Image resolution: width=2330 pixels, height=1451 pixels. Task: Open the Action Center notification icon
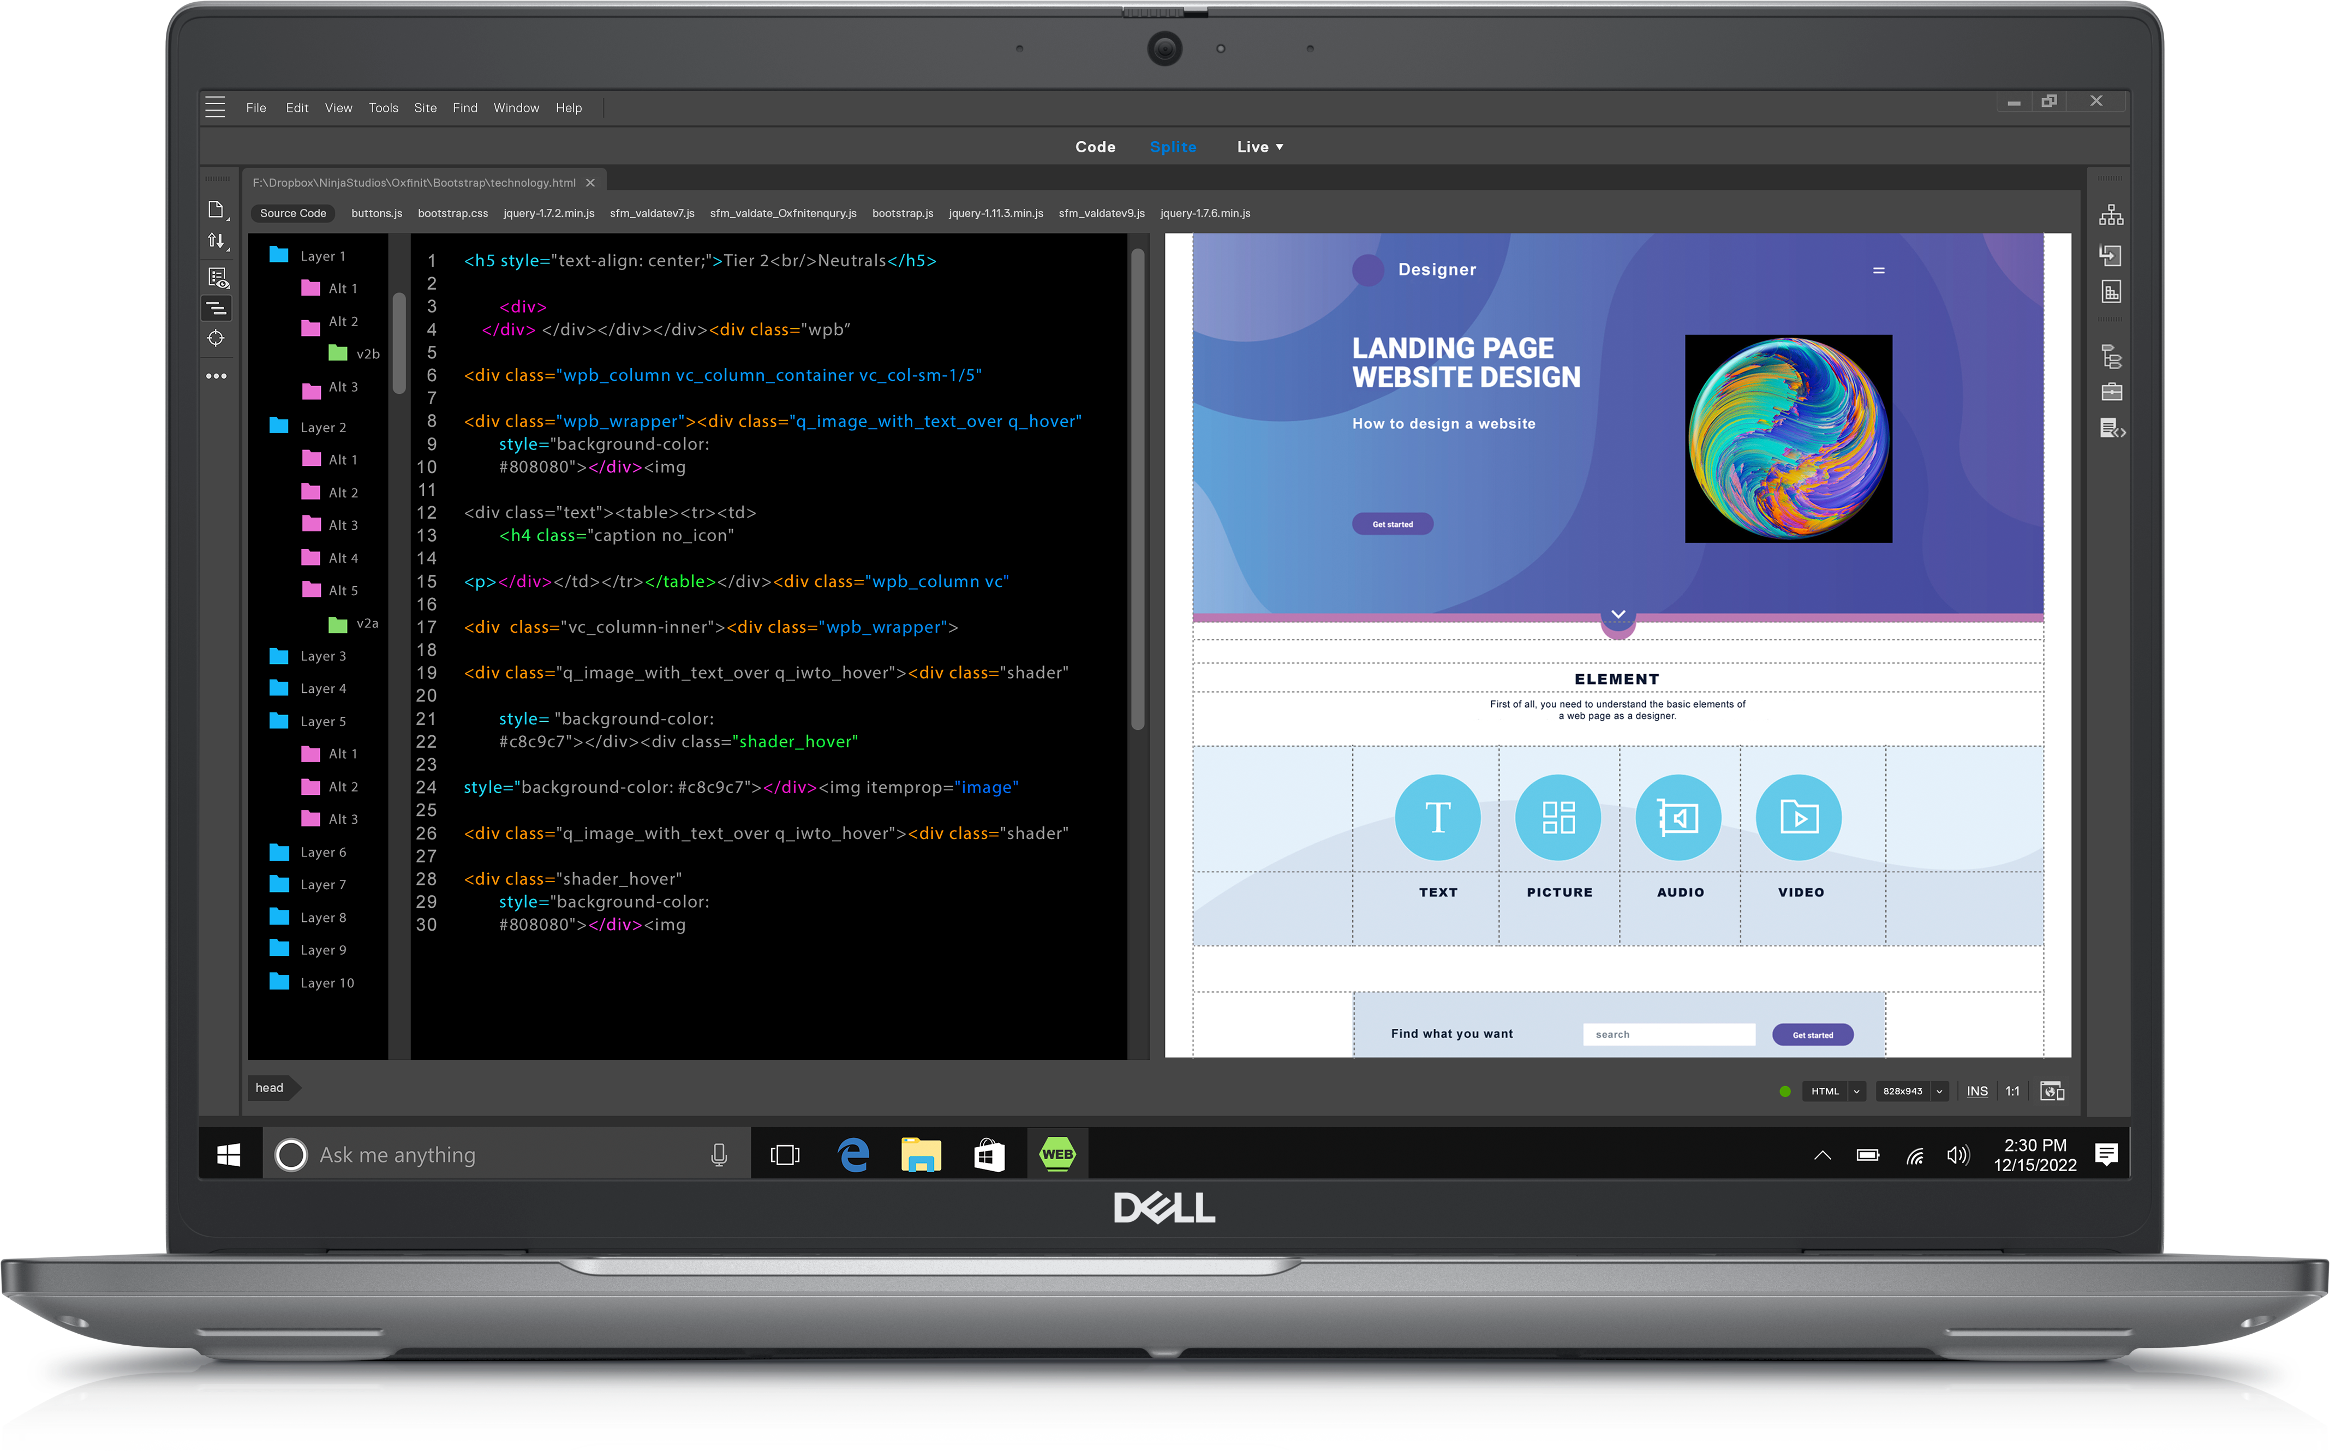(2106, 1154)
